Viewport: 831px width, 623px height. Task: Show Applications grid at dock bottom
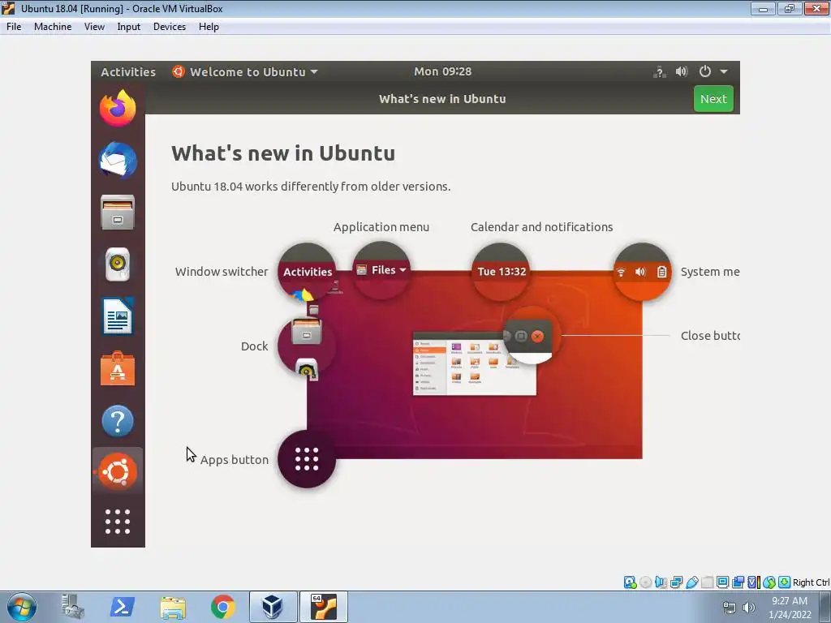pos(118,522)
